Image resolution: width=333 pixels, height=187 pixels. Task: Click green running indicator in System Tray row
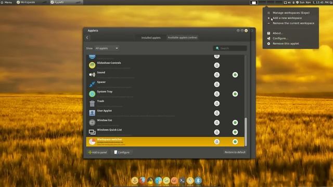[x=235, y=94]
